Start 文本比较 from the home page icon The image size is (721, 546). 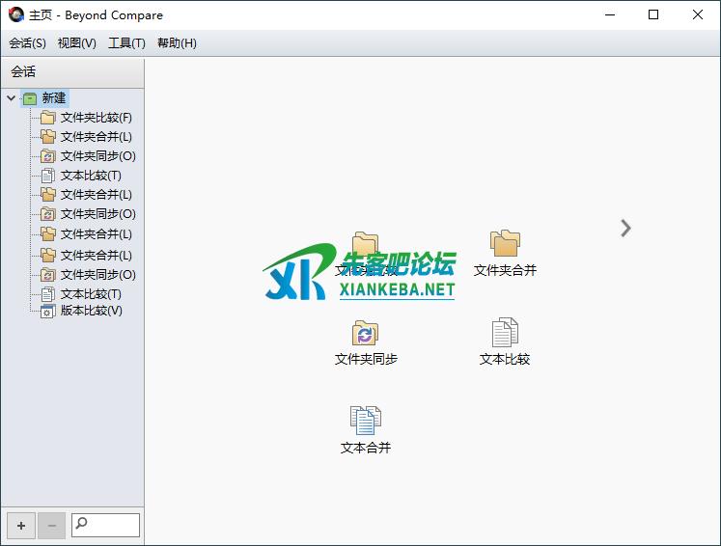(505, 334)
